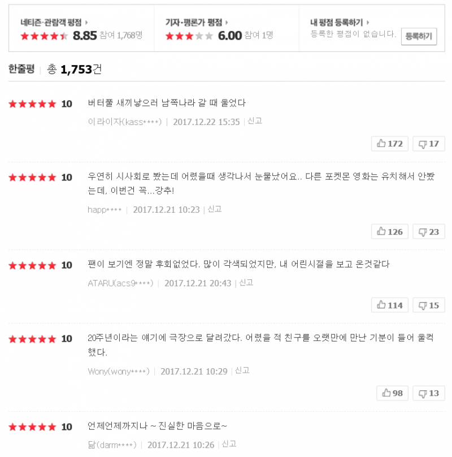The width and height of the screenshot is (452, 457).
Task: Select the 한줄평 tab heading
Action: click(x=21, y=69)
